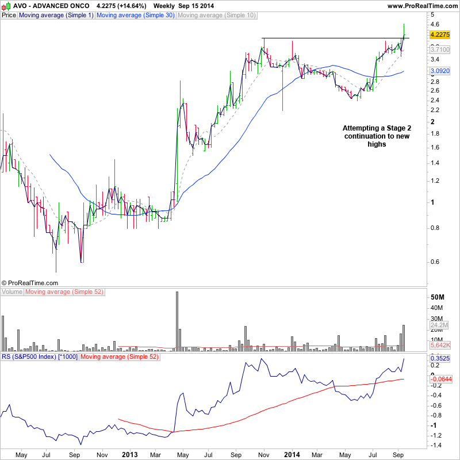The height and width of the screenshot is (460, 460).
Task: Click the 'Sep 15 2014' date in header
Action: 196,6
